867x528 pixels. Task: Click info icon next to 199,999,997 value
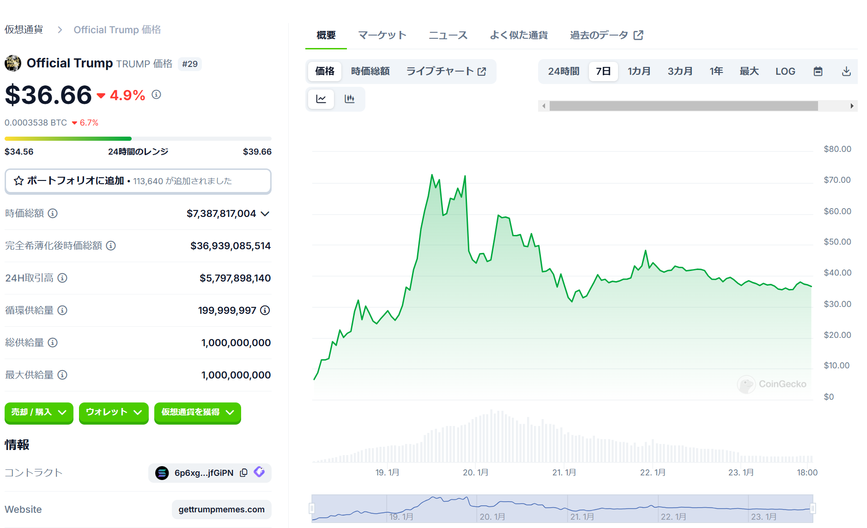(265, 310)
